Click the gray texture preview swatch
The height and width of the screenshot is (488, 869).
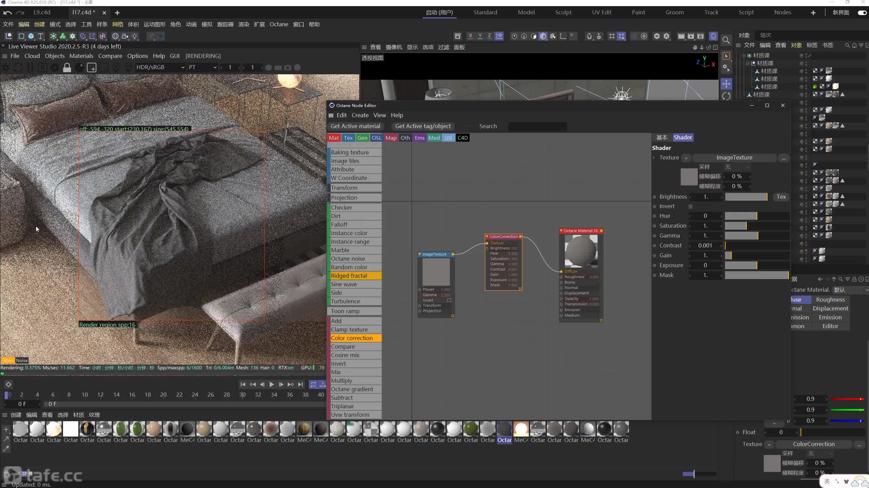click(689, 177)
